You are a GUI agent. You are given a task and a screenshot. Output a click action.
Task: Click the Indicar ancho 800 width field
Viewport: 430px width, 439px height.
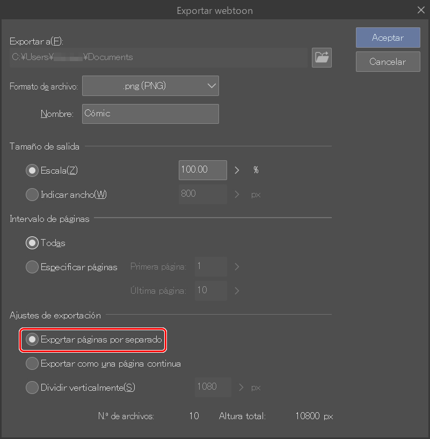202,194
